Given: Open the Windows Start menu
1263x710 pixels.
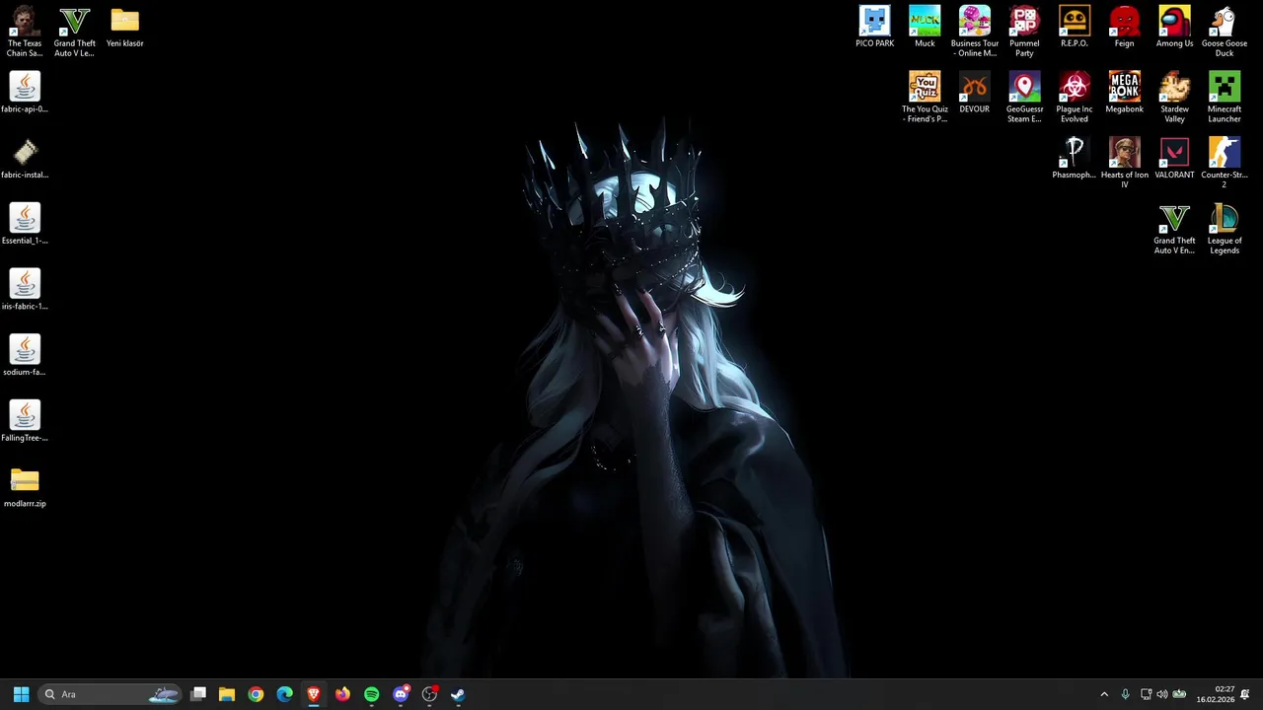Looking at the screenshot, I should click(21, 694).
